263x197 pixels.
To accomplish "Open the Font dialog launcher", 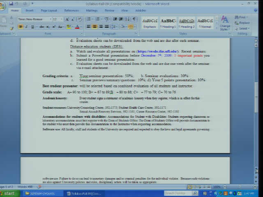I will (x=82, y=34).
